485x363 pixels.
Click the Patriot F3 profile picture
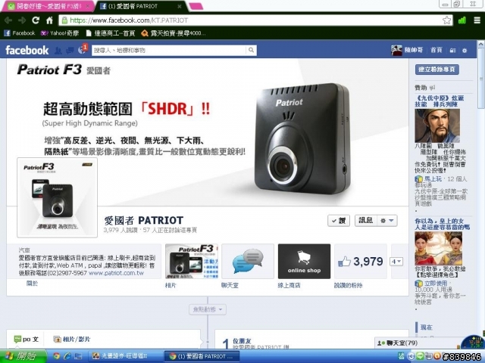coord(58,197)
